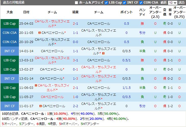Select LIB Cup cell on 25-04-03 row
The image size is (186, 127).
tap(10, 24)
